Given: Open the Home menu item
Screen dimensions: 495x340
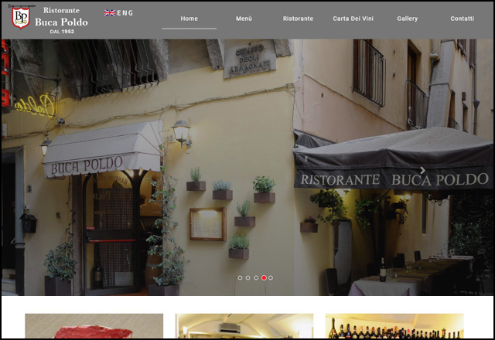Looking at the screenshot, I should pyautogui.click(x=189, y=19).
